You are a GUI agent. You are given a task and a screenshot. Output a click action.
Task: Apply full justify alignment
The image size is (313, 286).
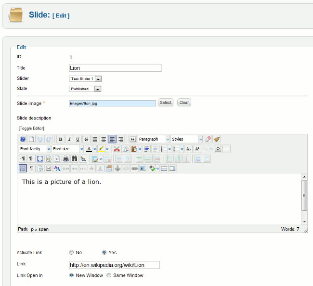(95, 139)
